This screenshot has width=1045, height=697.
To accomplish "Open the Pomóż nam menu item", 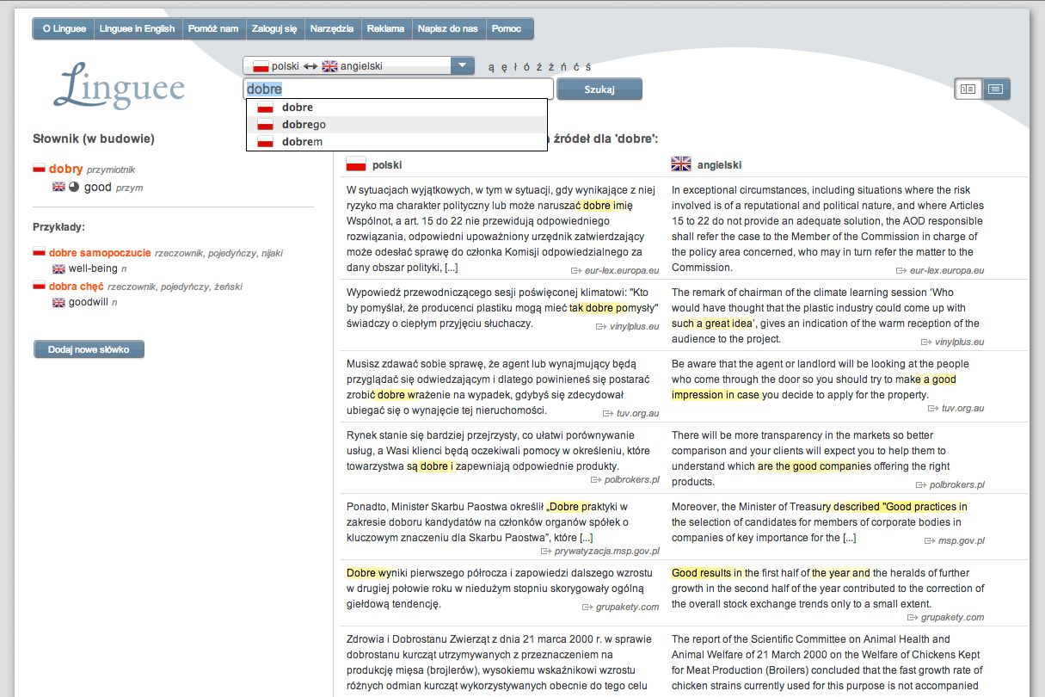I will (x=212, y=28).
